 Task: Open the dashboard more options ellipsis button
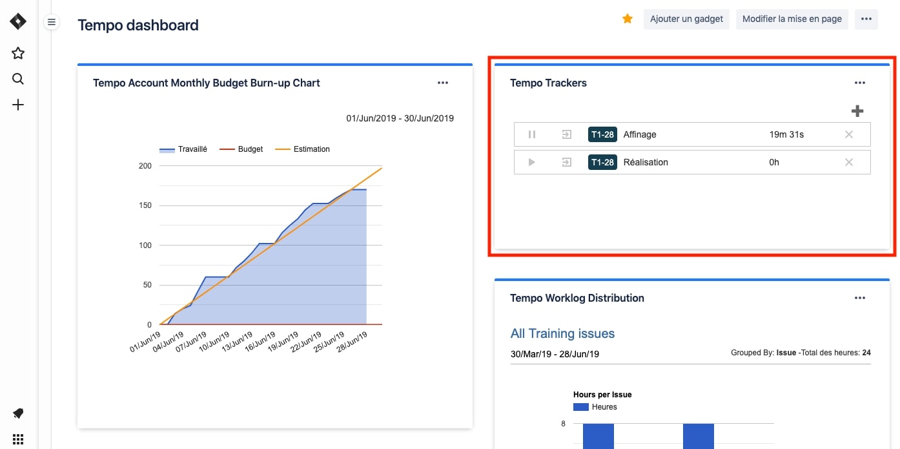(x=866, y=19)
